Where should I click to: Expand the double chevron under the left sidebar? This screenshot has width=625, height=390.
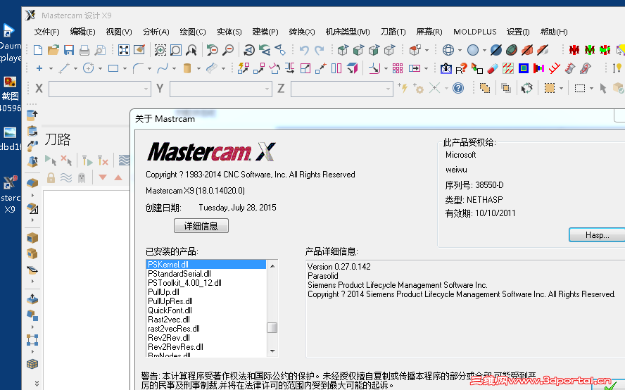pyautogui.click(x=37, y=383)
